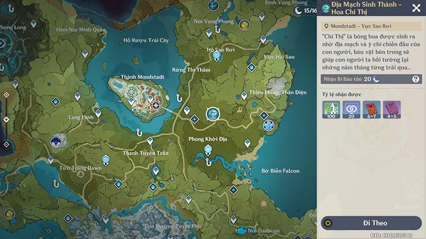Select the blue crystal domain on east coast
The height and width of the screenshot is (239, 426).
269,126
